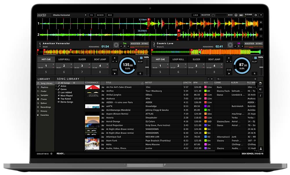Click CUE button on deck 1
290x175 pixels.
115,70
